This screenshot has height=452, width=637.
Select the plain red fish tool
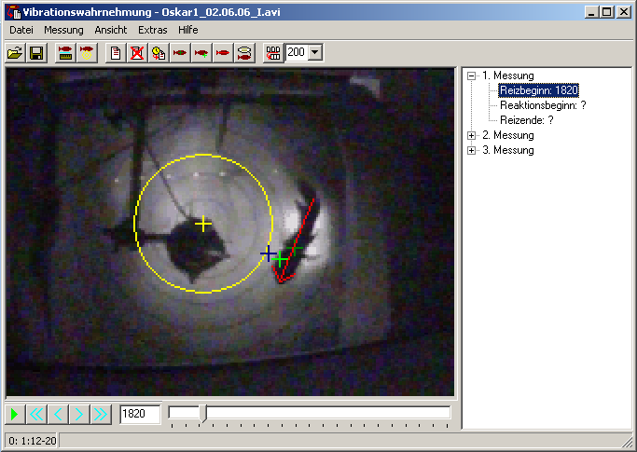223,53
